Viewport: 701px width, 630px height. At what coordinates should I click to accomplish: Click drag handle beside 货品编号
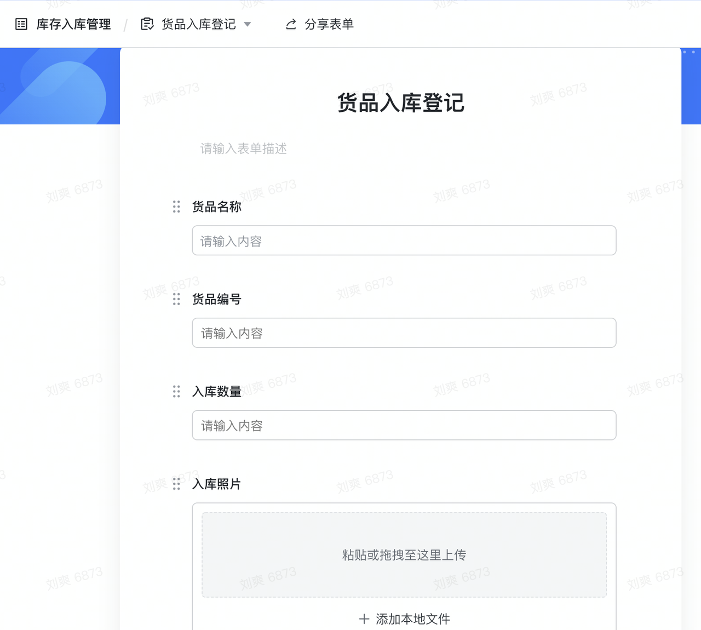[176, 299]
